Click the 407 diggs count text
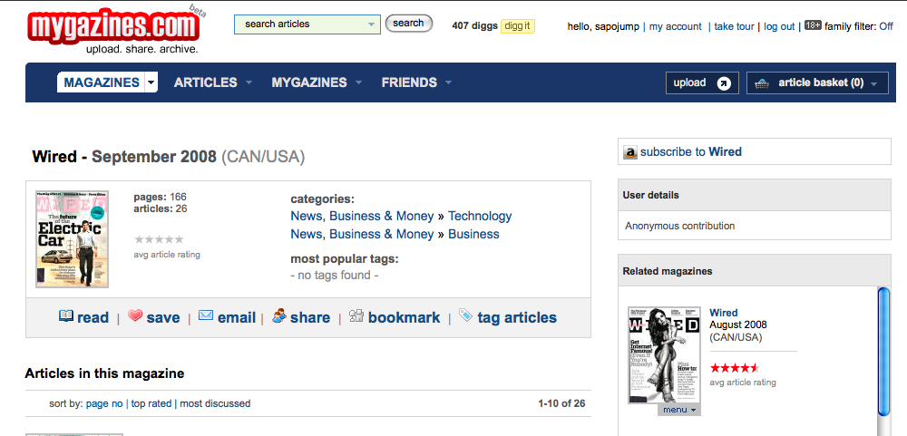 (x=475, y=25)
